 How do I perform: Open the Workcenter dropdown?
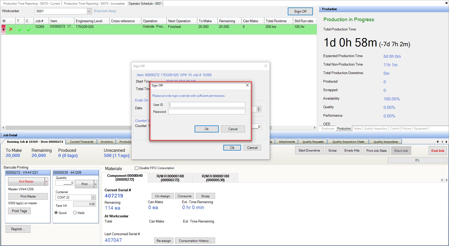point(89,11)
